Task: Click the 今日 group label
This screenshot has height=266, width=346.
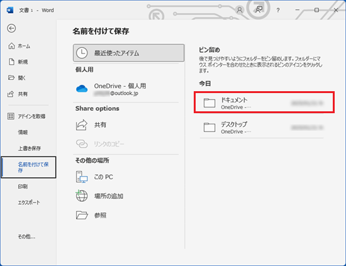Action: point(205,84)
